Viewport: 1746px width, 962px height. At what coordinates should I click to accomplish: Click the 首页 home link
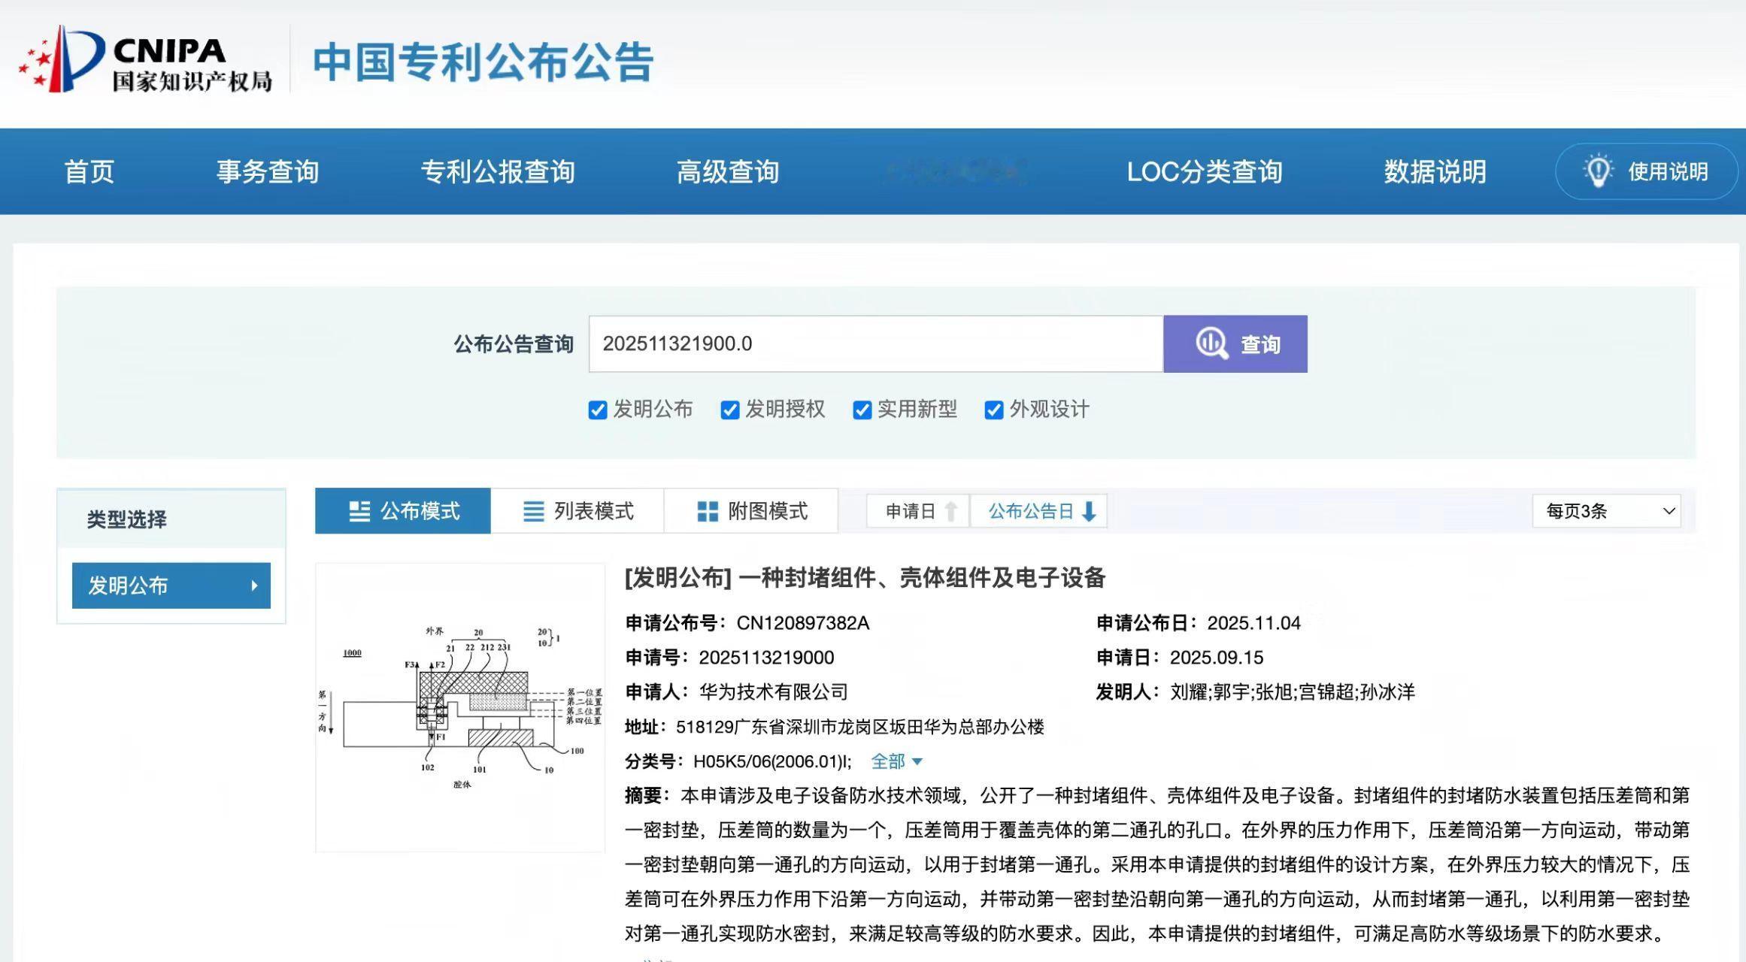tap(89, 172)
